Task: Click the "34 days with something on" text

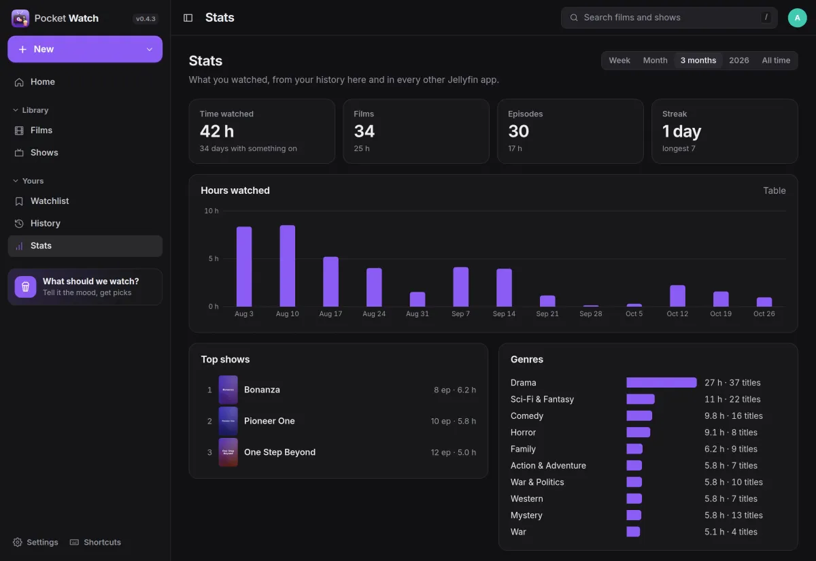Action: click(x=248, y=148)
